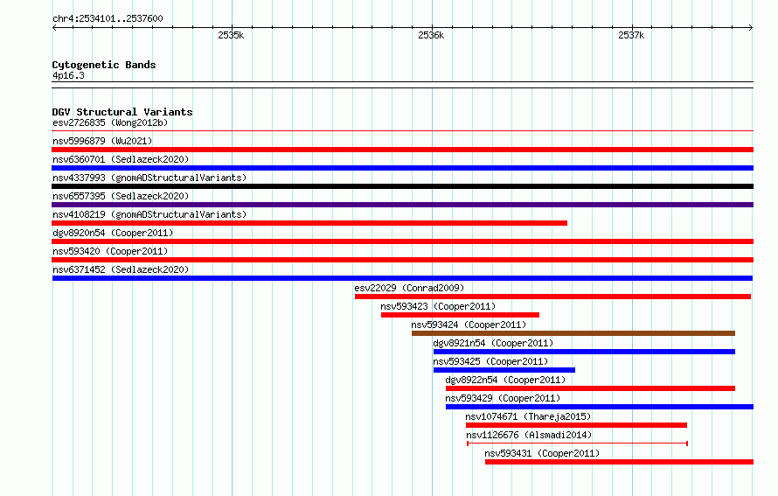
Task: Click the esv2726835 (Wong2012b) variant label
Action: click(110, 122)
